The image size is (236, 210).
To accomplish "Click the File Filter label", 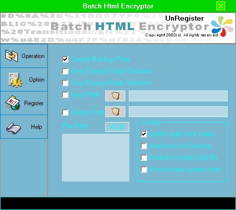I will [x=75, y=126].
